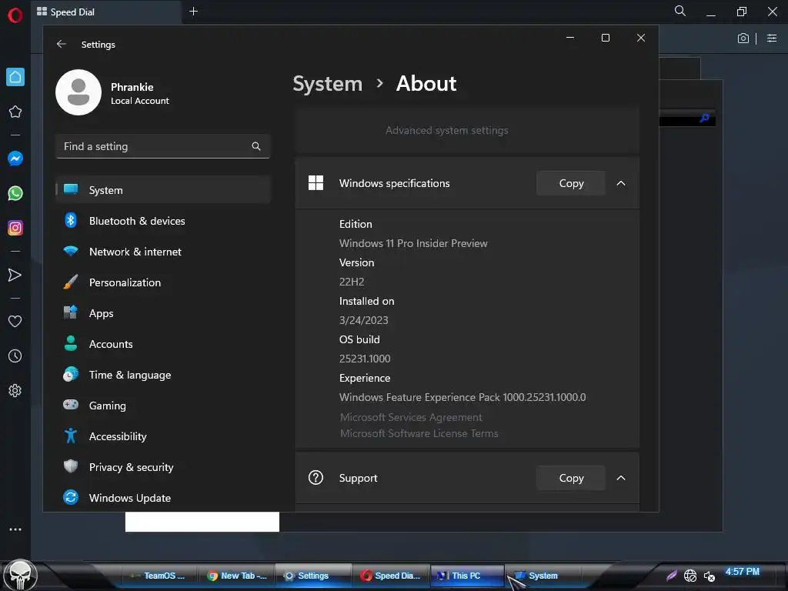Copy the Support information
788x591 pixels.
click(x=571, y=478)
